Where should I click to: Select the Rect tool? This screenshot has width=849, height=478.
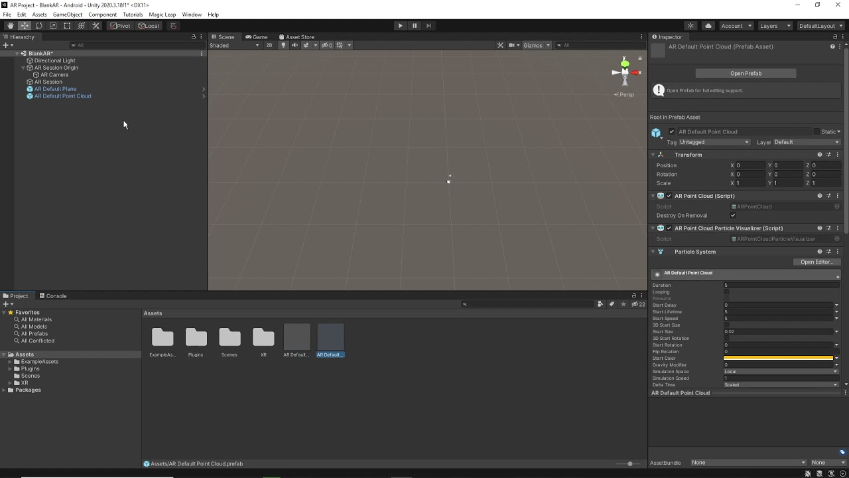[67, 26]
